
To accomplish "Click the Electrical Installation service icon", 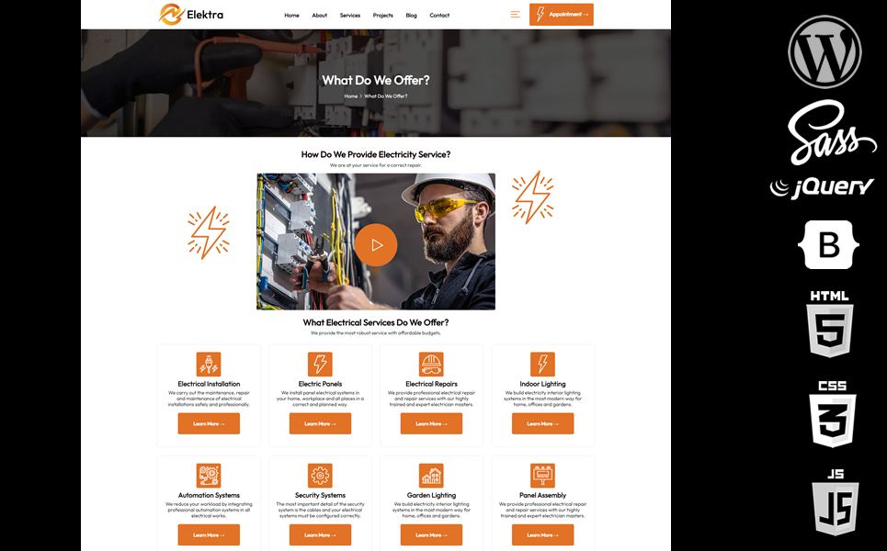I will (209, 364).
